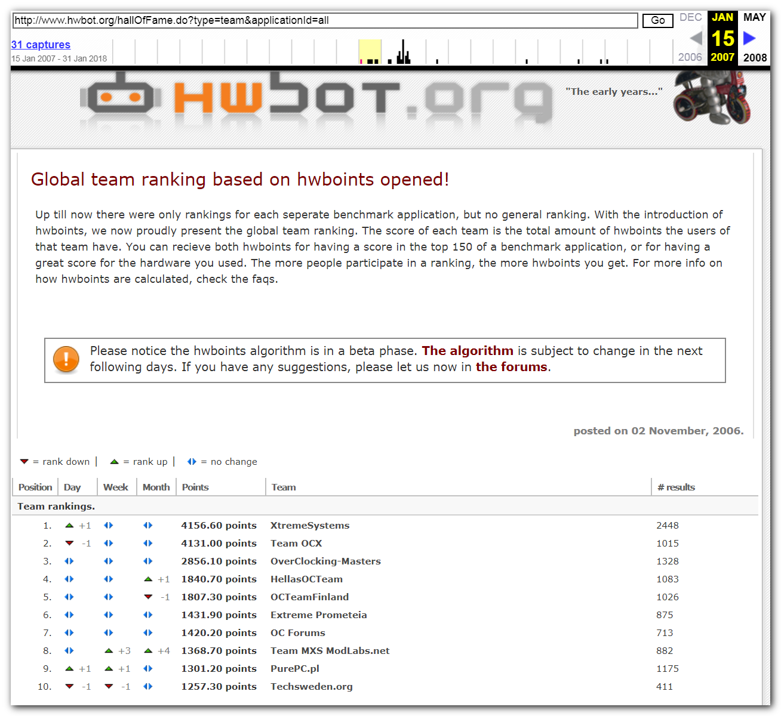Click the 2448 results count
Screen dimensions: 781x716
tap(668, 526)
